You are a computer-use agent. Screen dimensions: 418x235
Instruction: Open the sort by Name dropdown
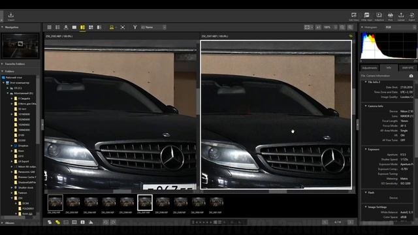[x=153, y=27]
